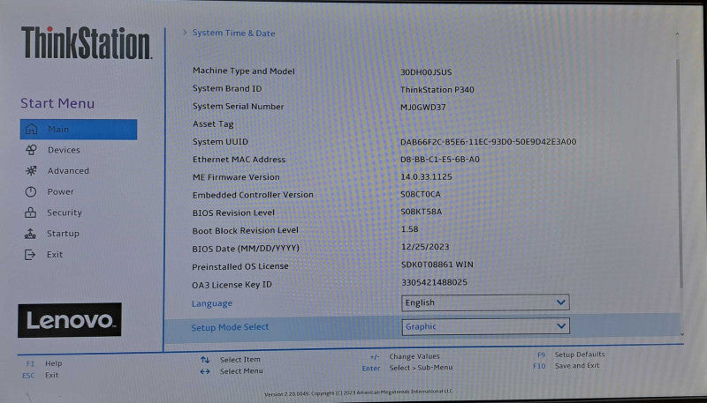Click F10 Save and Exit shortcut
This screenshot has height=403, width=707.
566,366
